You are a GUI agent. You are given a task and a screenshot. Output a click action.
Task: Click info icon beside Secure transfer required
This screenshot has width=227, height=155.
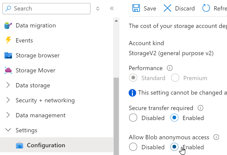(200, 108)
